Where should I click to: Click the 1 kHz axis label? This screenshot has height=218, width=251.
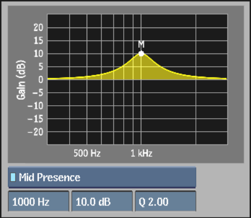click(141, 153)
